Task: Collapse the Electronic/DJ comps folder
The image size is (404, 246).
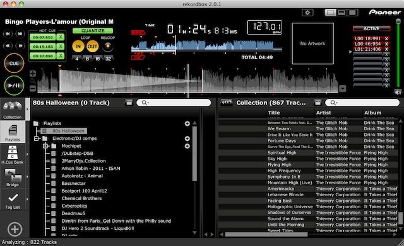Action: (37, 138)
